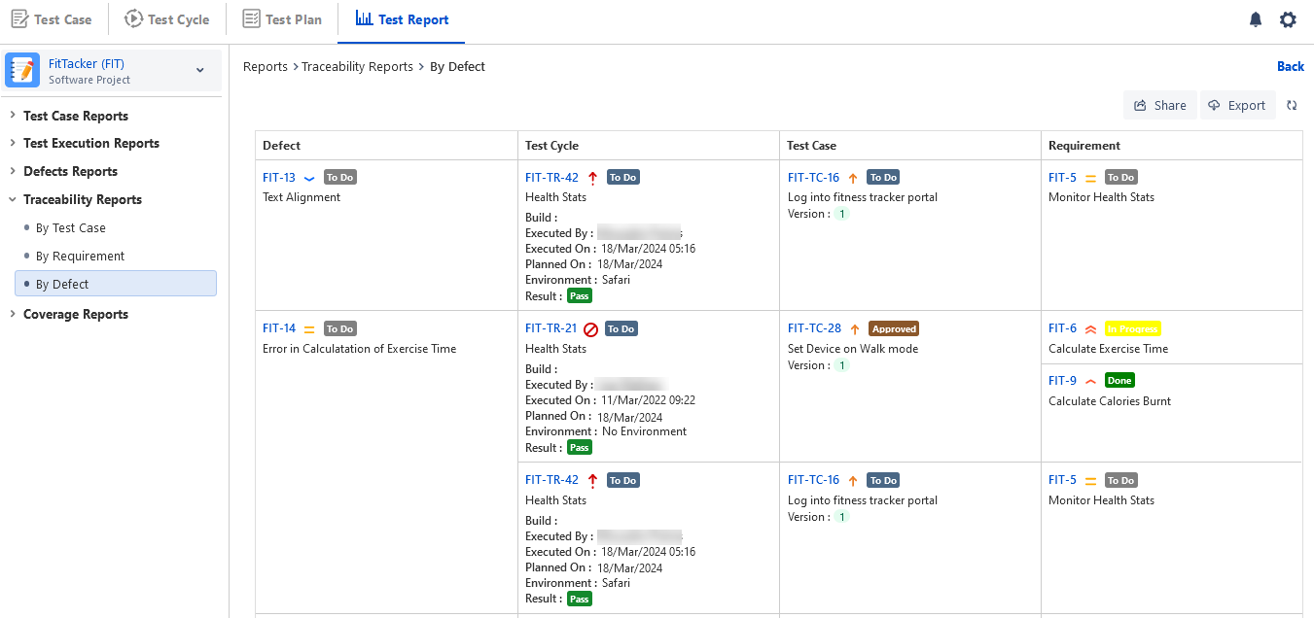Click the In Progress status badge
Image resolution: width=1314 pixels, height=618 pixels.
pyautogui.click(x=1132, y=329)
